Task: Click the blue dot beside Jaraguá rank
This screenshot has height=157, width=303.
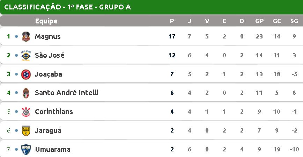Action: [16, 130]
